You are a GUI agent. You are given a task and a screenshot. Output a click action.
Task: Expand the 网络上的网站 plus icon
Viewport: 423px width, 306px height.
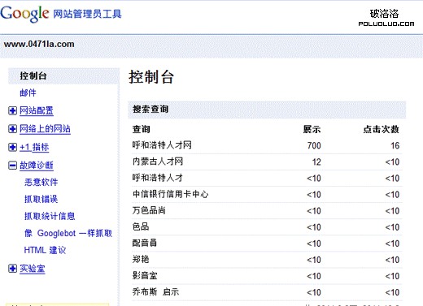click(12, 129)
